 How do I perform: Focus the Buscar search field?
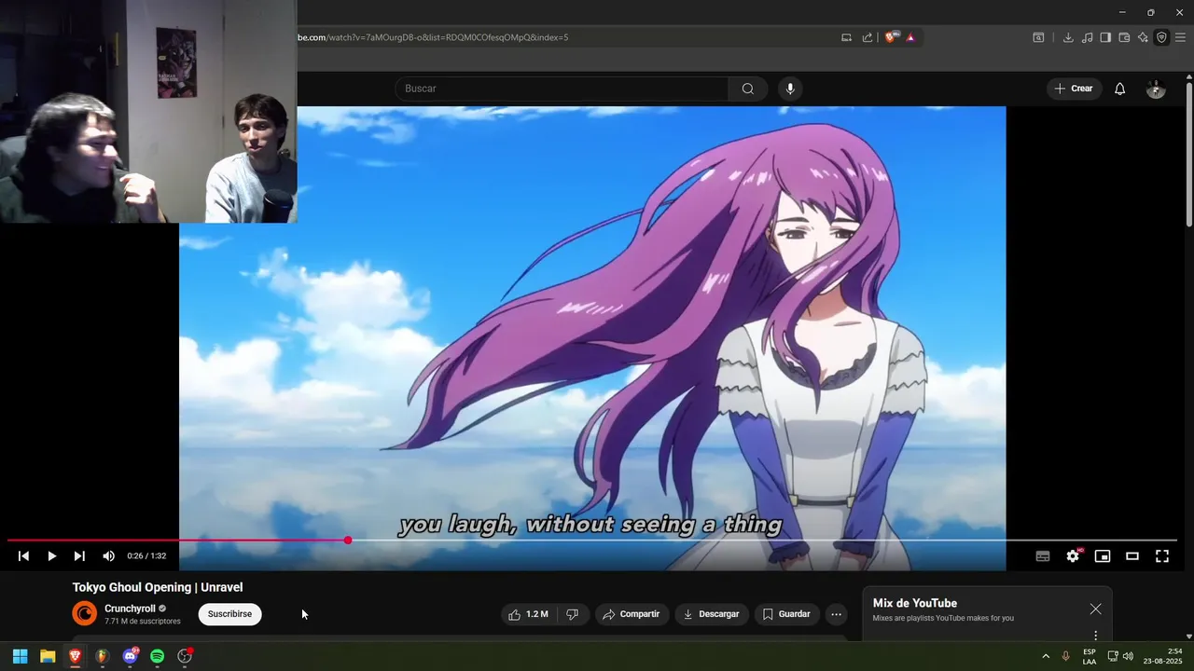tap(562, 89)
